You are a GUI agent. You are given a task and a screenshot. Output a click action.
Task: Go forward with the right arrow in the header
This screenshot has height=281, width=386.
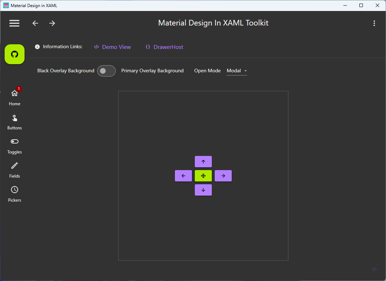[x=52, y=23]
